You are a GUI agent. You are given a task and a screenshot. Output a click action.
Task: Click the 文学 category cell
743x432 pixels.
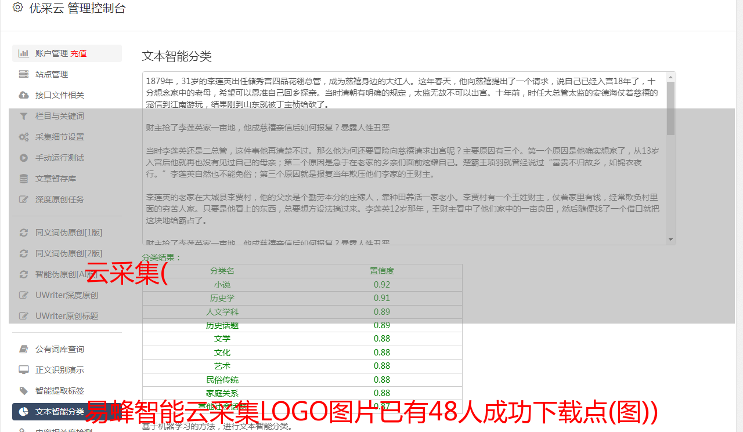click(222, 339)
